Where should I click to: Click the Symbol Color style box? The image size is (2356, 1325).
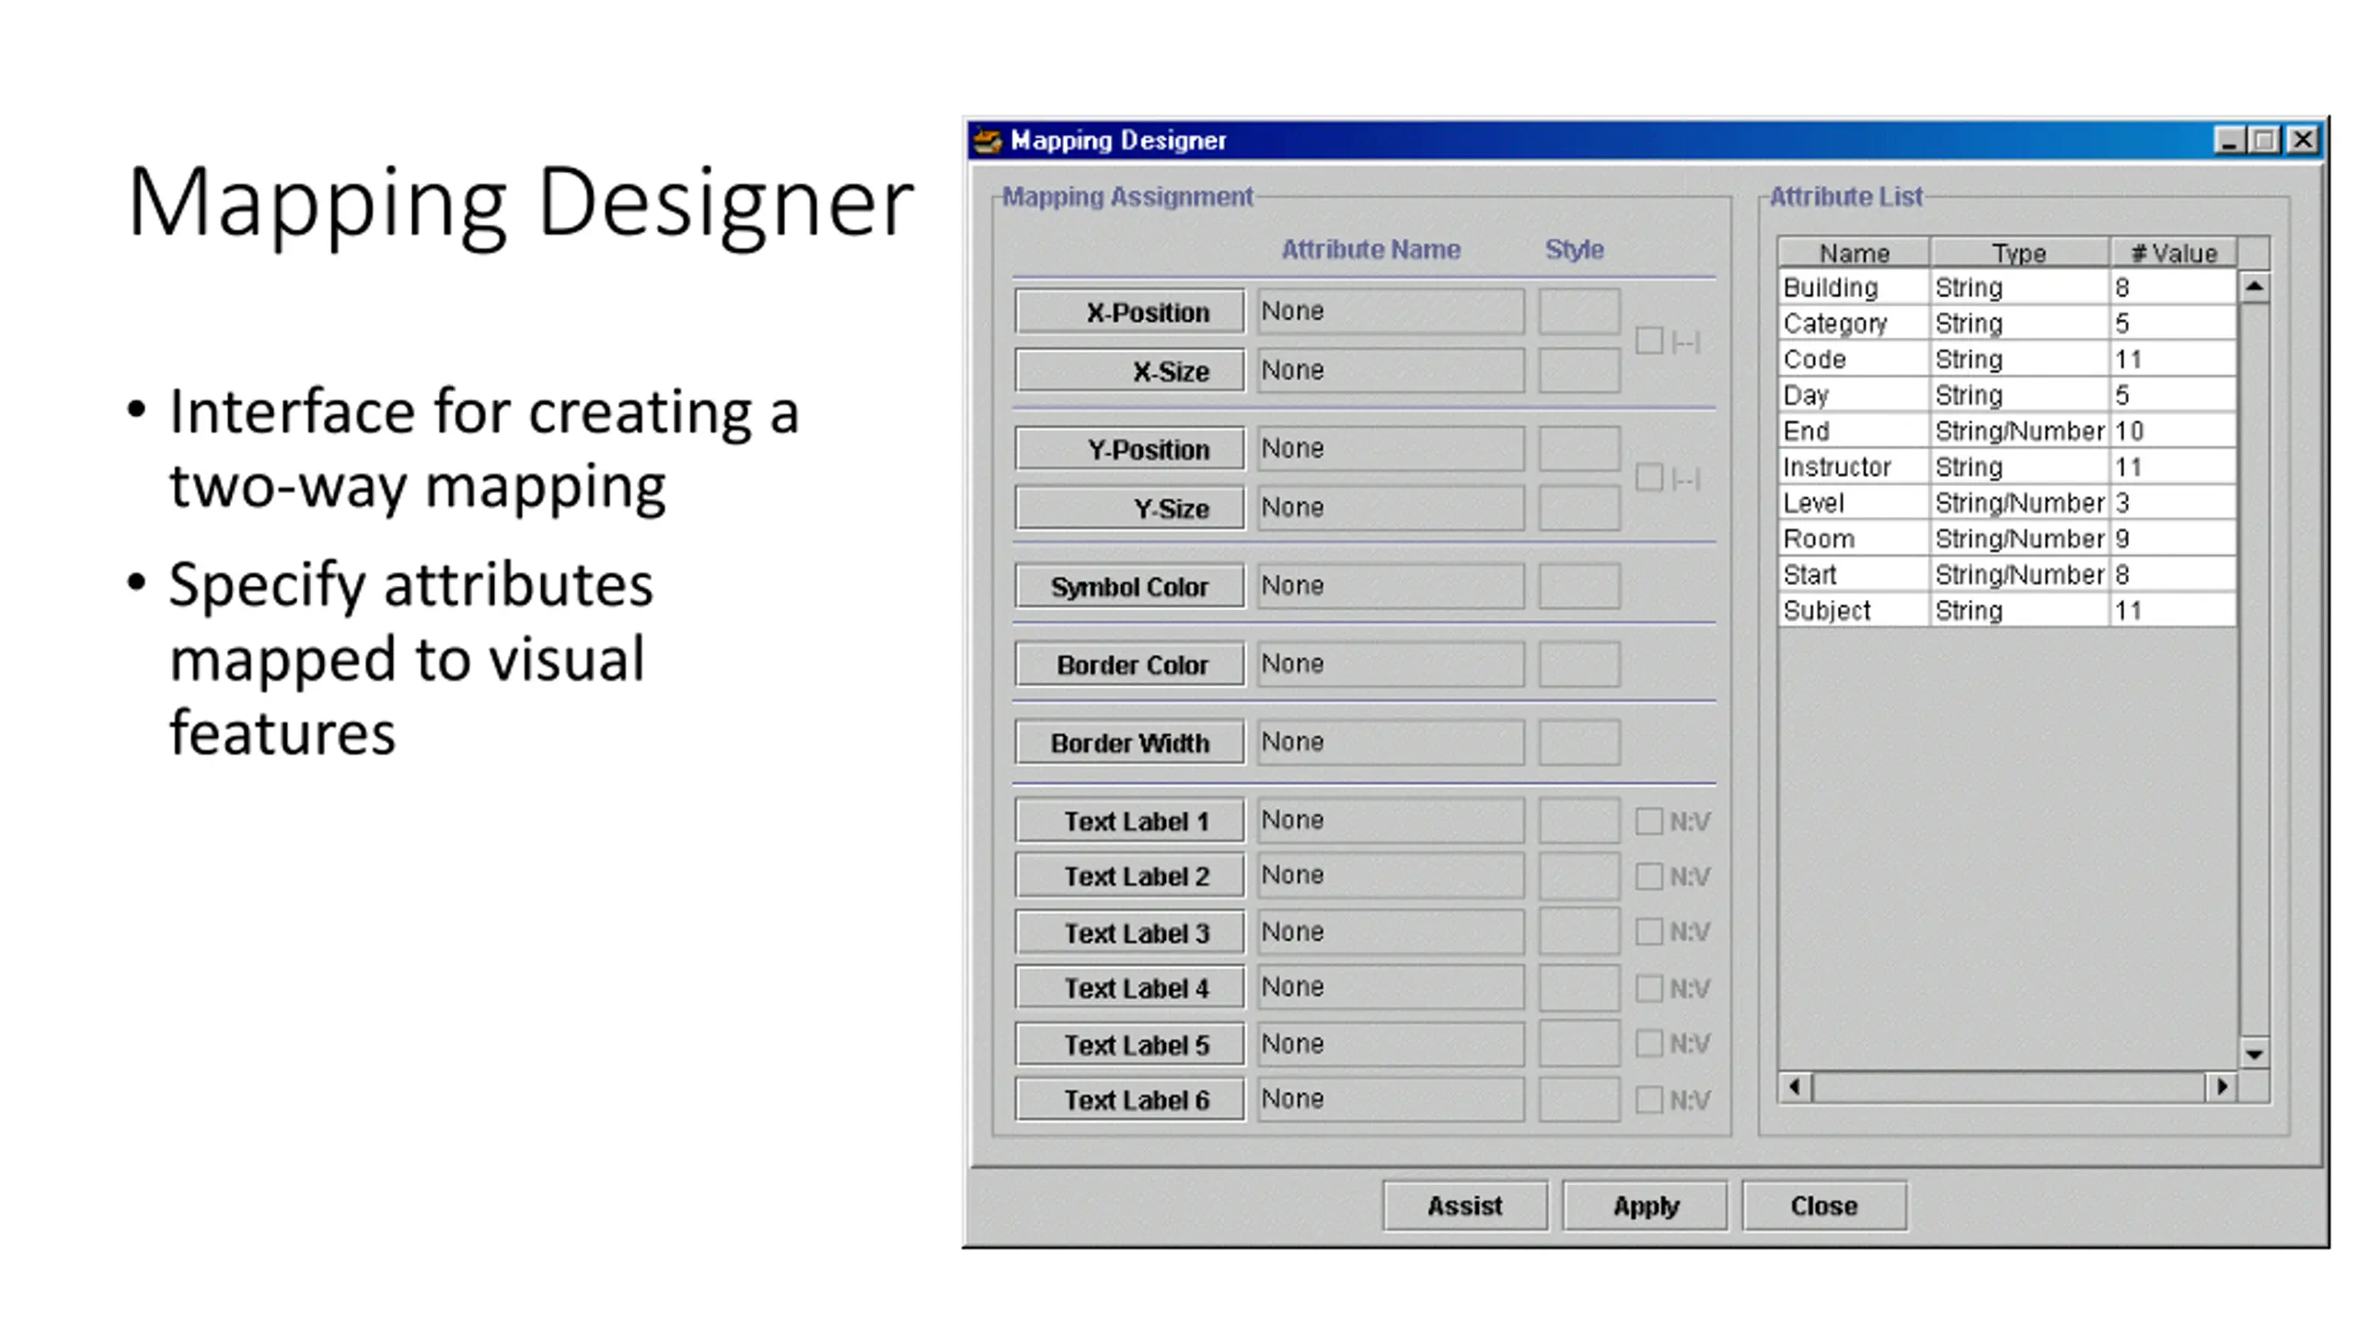click(1579, 586)
